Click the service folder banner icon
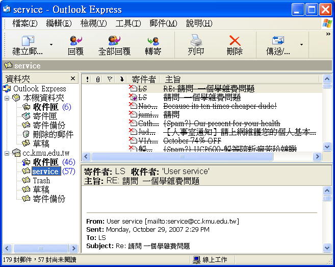This screenshot has height=267, width=335. [8, 65]
